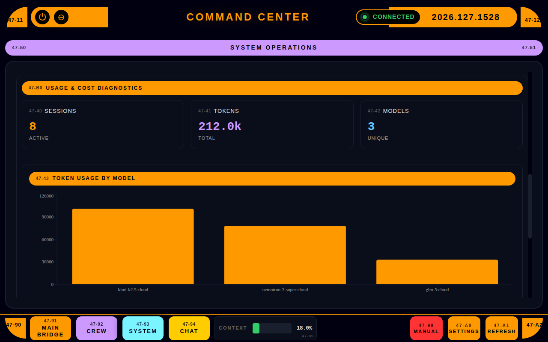Viewport: 548px width, 342px height.
Task: Click the 212.0k tokens total value
Action: pos(220,127)
